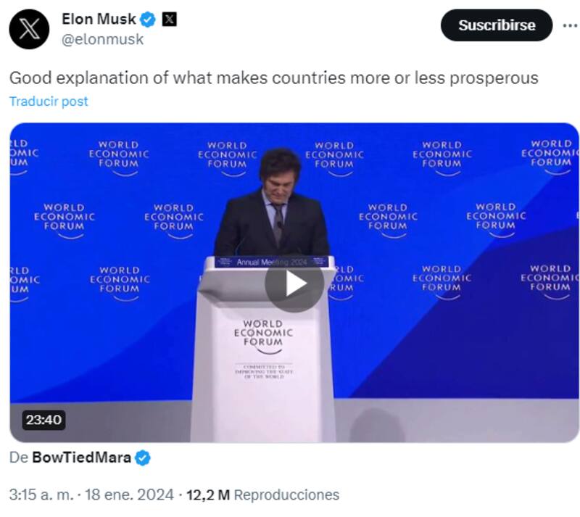Open the X logo profile avatar
The height and width of the screenshot is (517, 580).
click(x=29, y=29)
